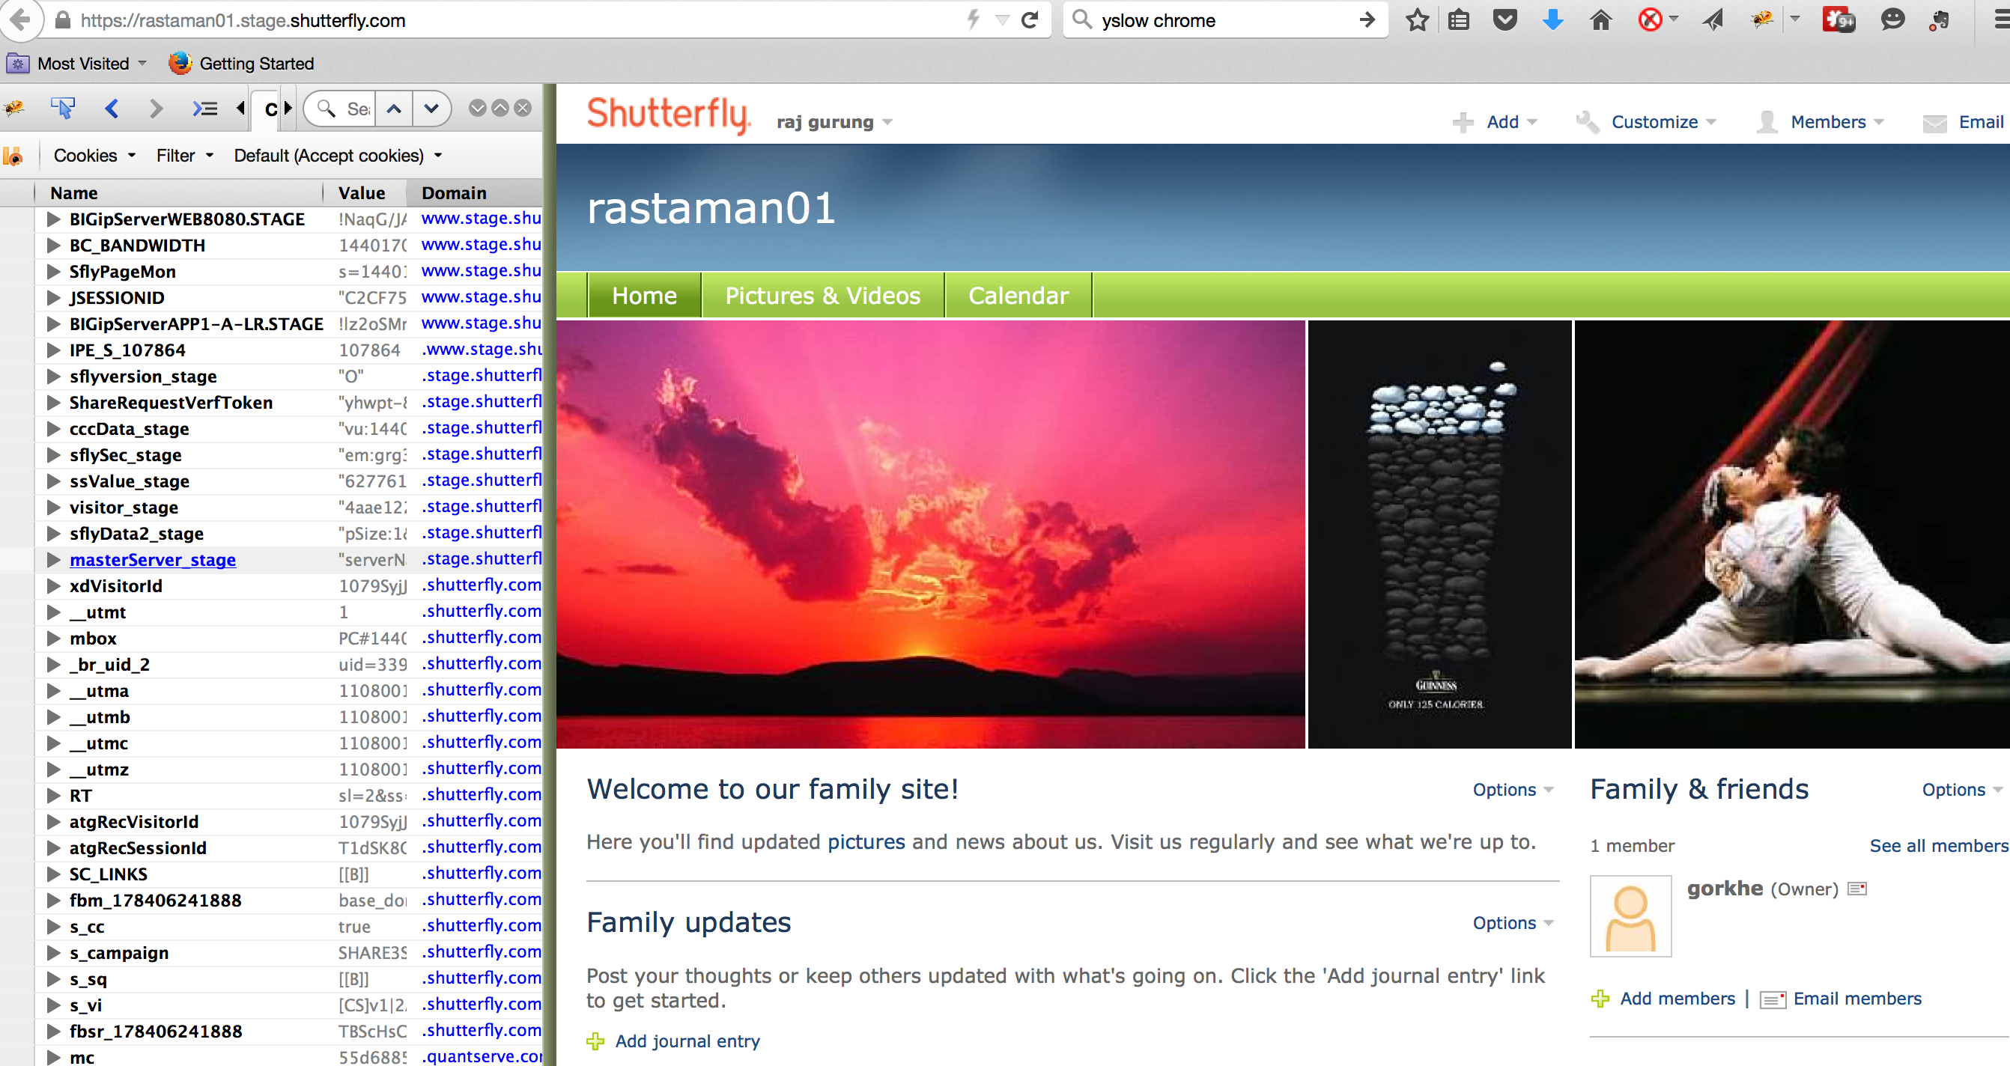
Task: Click the break on cookie change icon
Action: coord(13,156)
